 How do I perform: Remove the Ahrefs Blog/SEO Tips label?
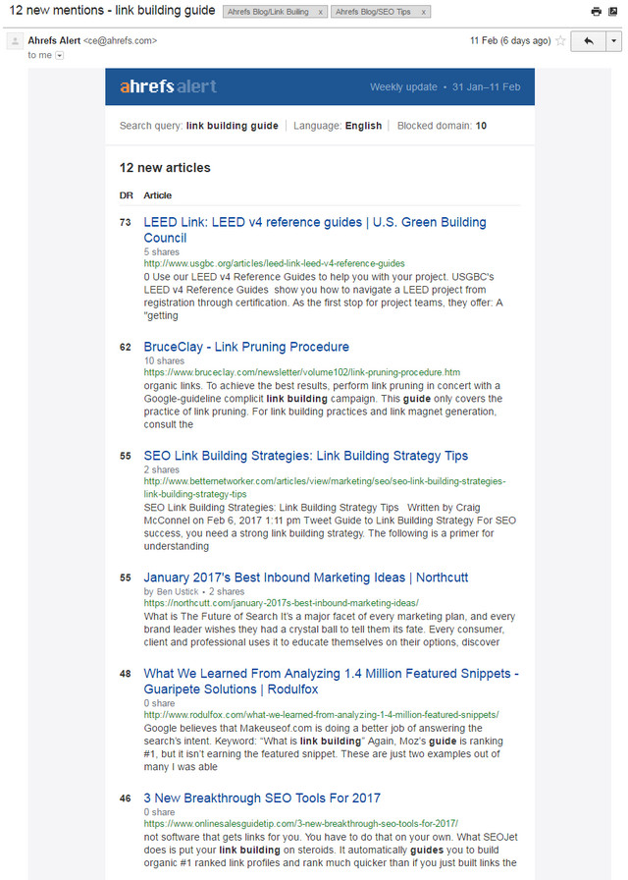[423, 12]
